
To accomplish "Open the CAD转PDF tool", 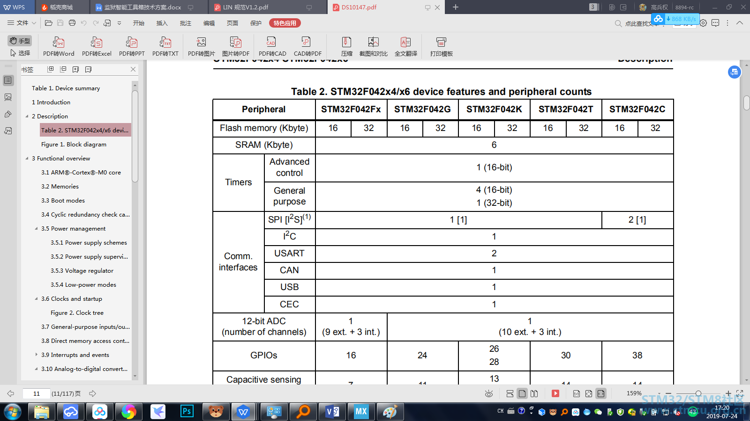I will (307, 47).
